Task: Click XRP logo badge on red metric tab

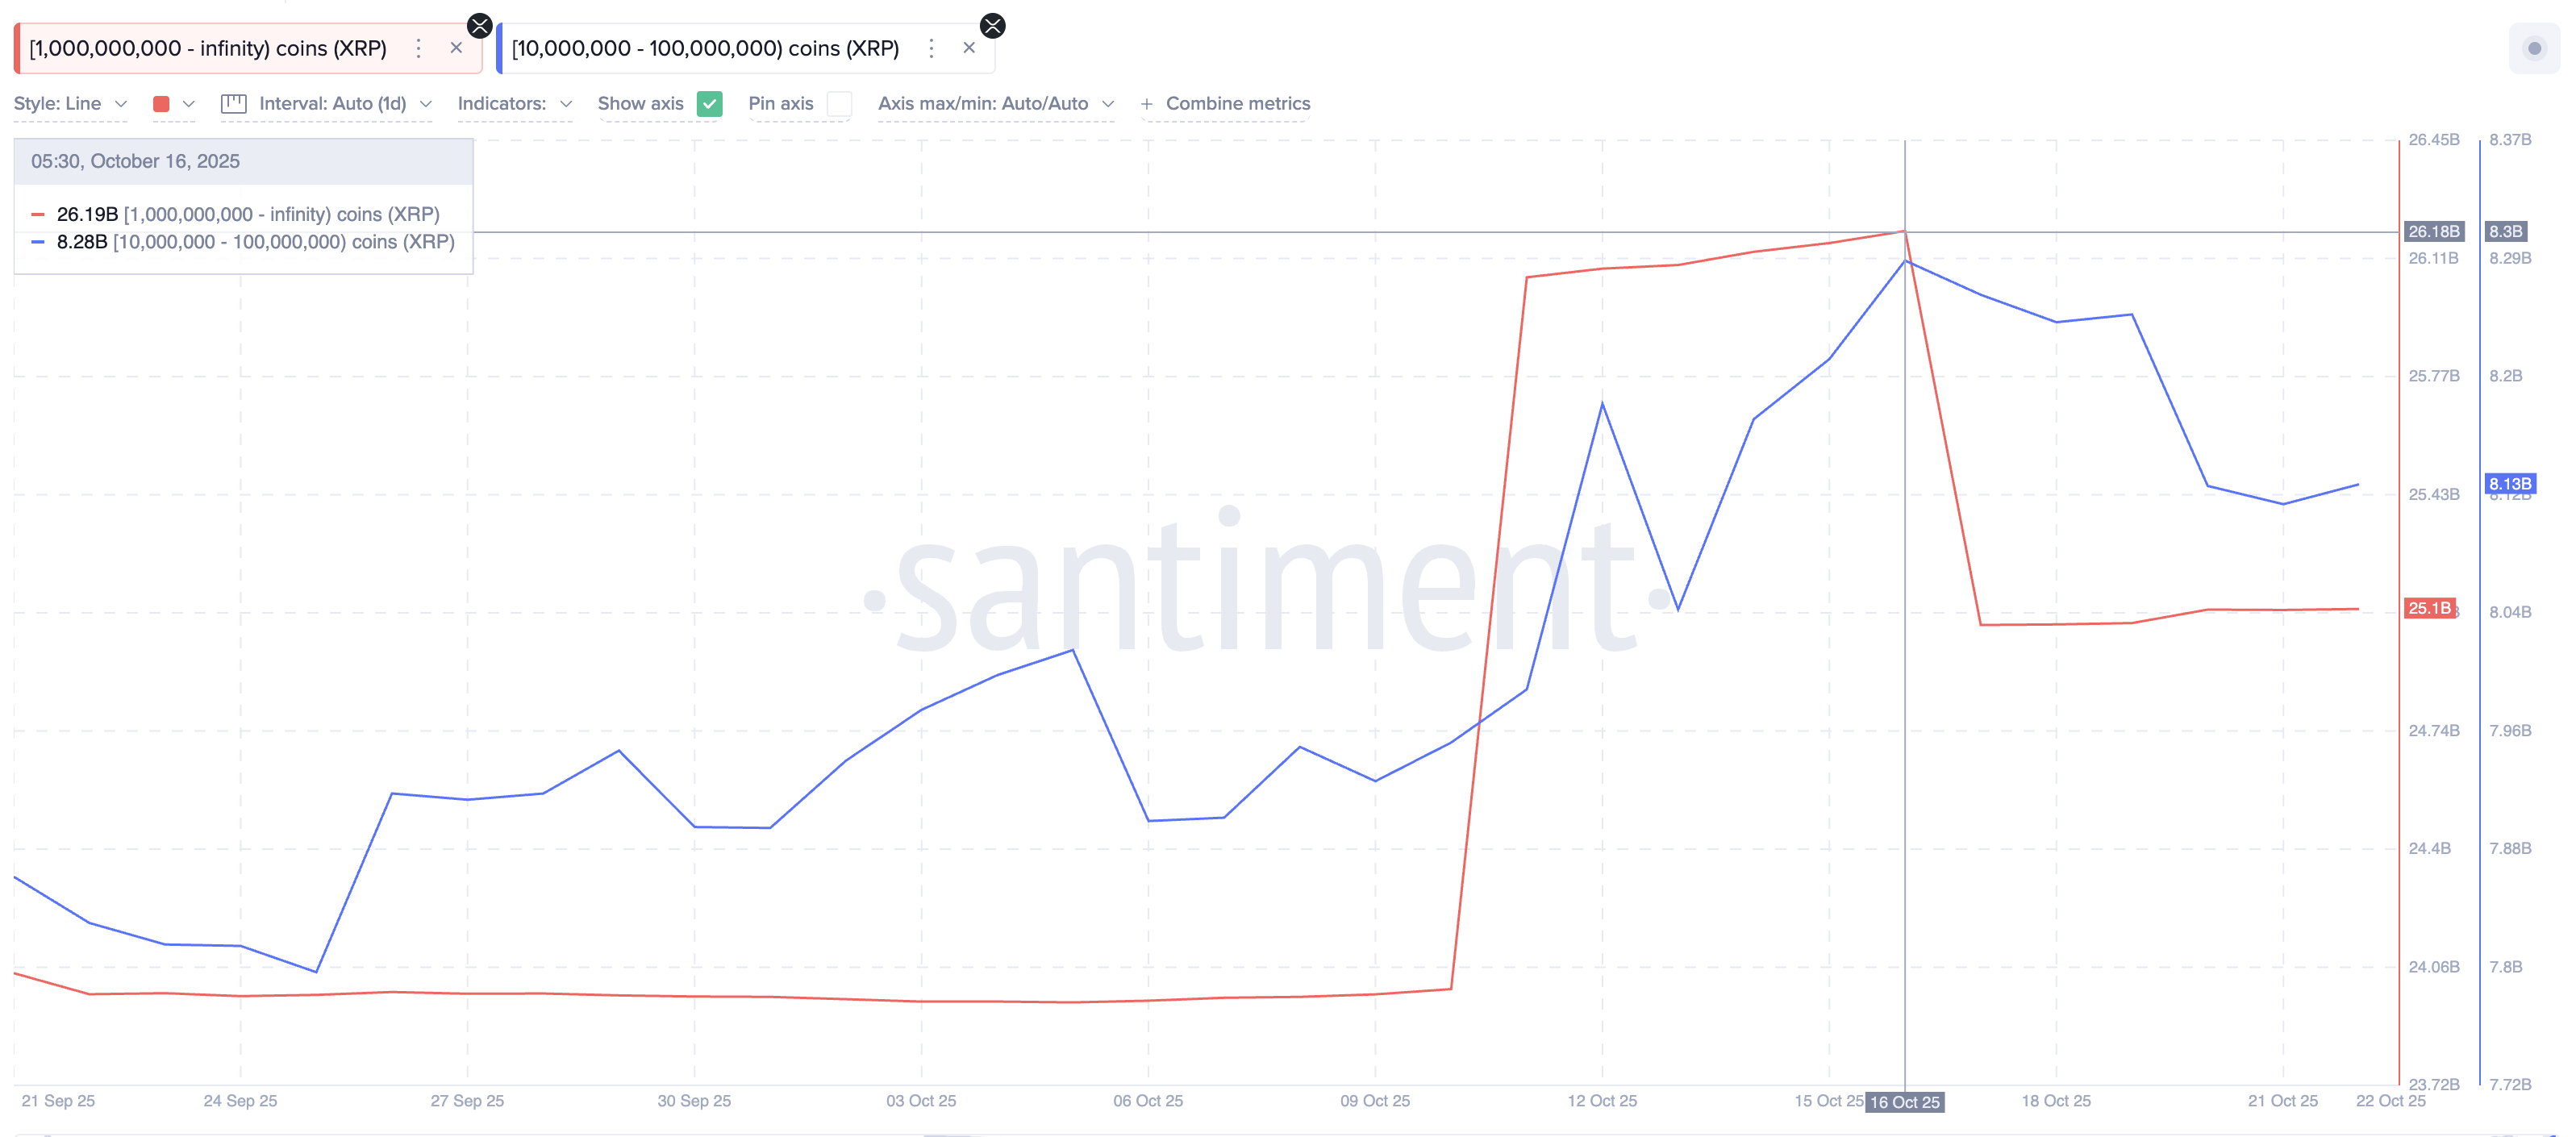Action: (x=480, y=26)
